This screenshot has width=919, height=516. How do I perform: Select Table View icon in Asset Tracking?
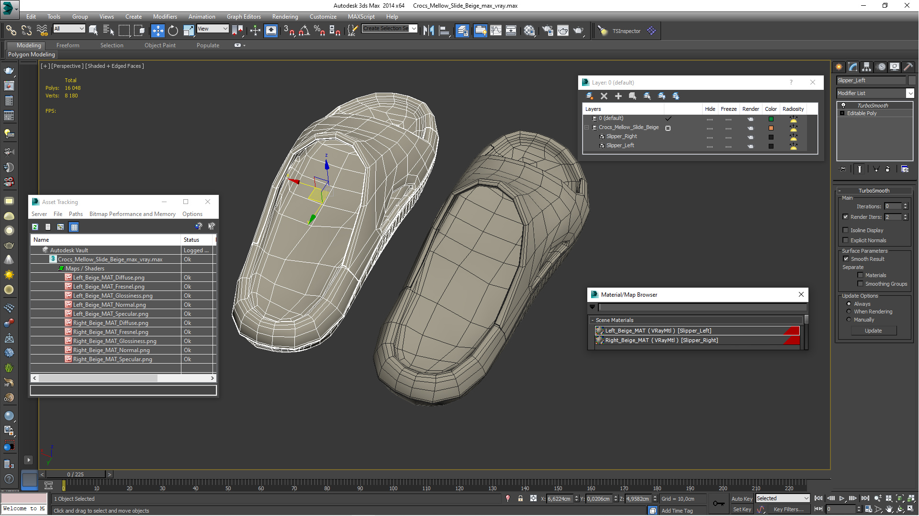coord(74,227)
